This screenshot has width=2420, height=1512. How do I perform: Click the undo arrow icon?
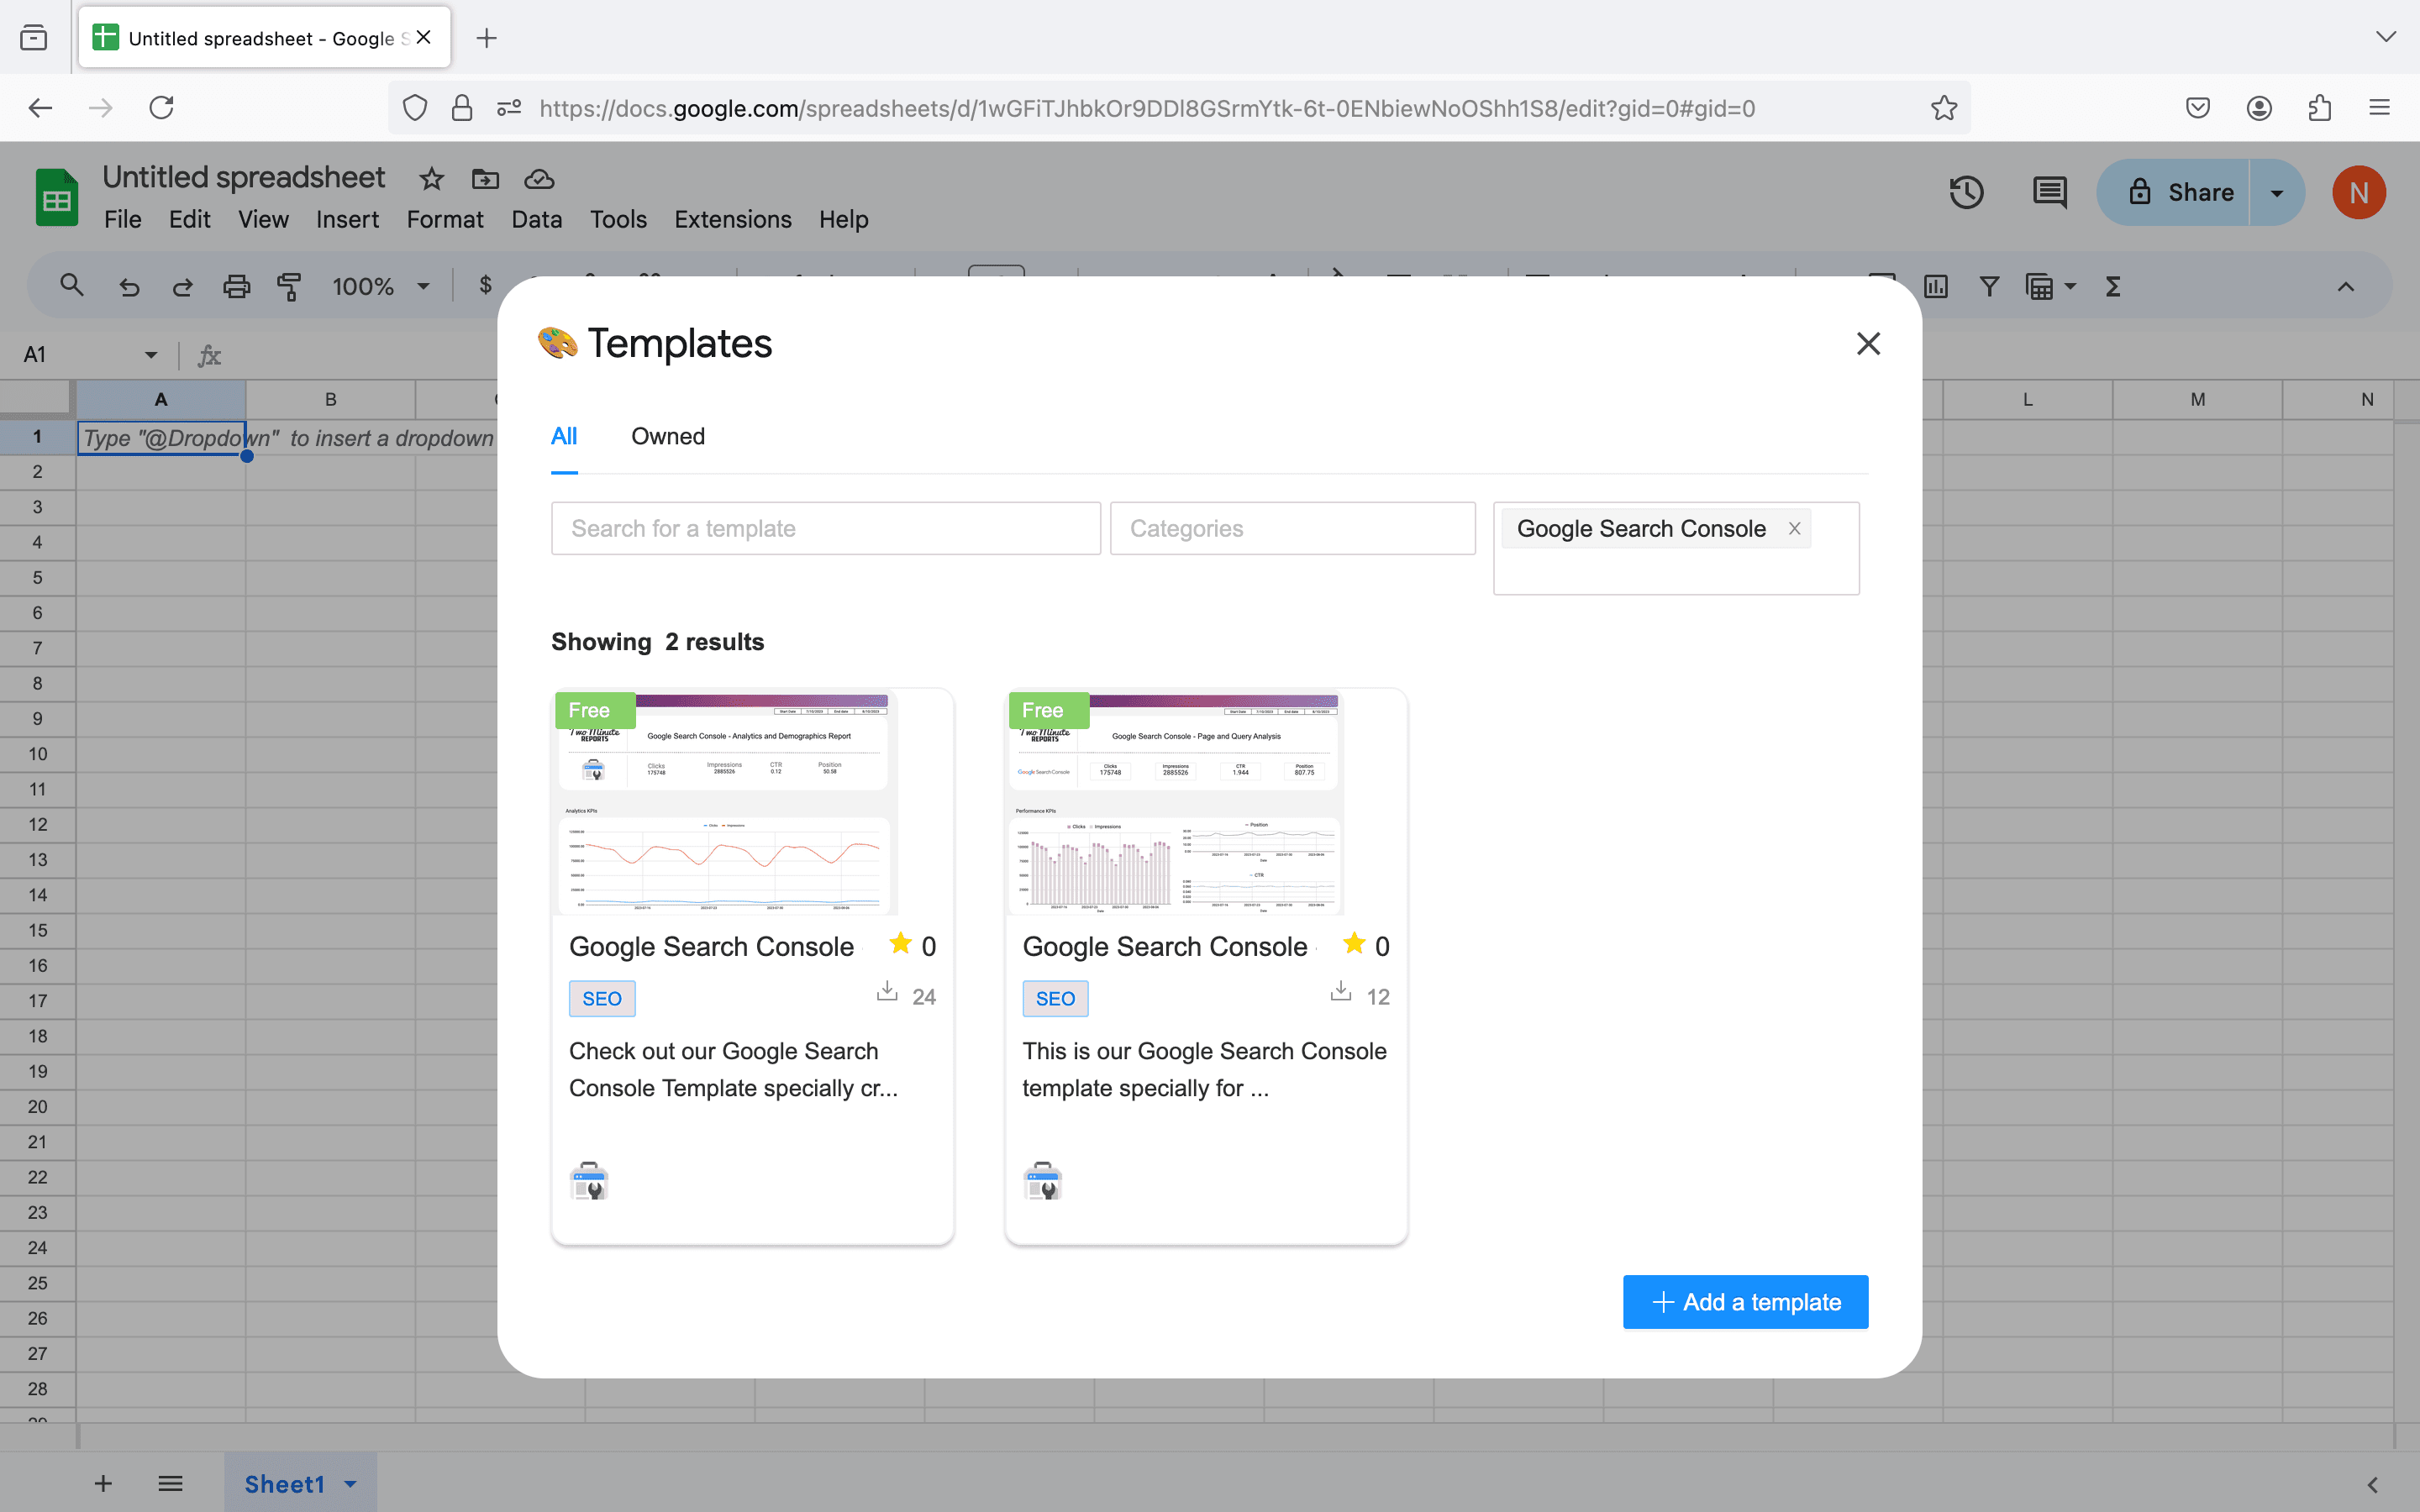click(x=129, y=287)
